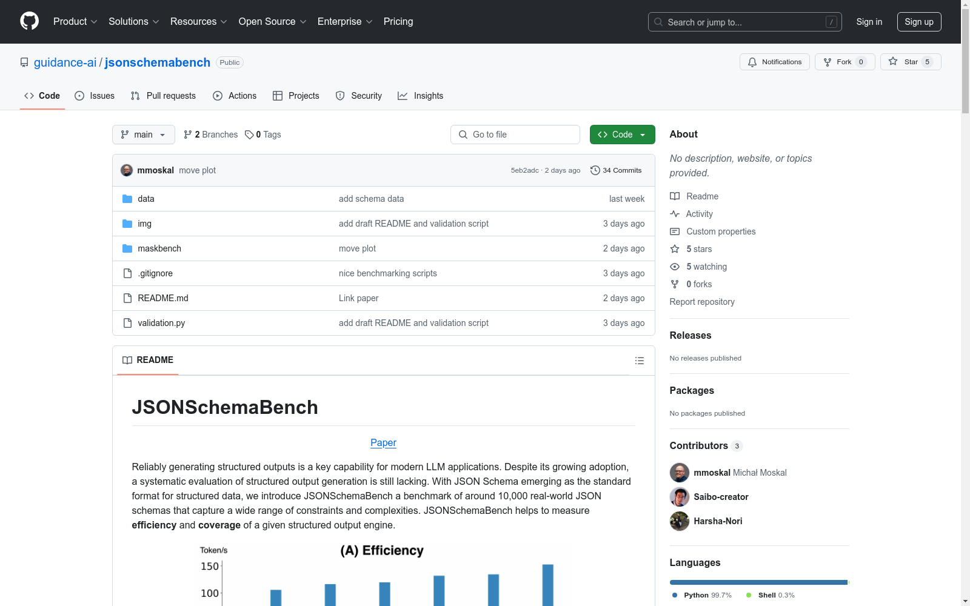The height and width of the screenshot is (606, 970).
Task: Click the search magnifier icon in header
Action: (658, 22)
